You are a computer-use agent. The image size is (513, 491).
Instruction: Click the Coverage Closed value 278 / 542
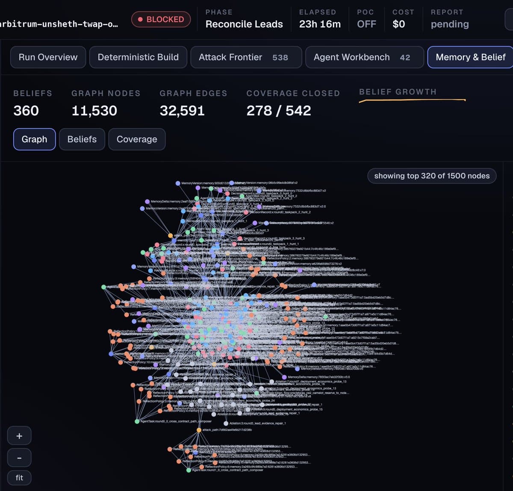click(279, 111)
